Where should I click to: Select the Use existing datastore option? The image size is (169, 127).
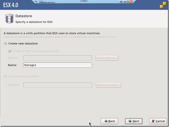tap(5, 77)
